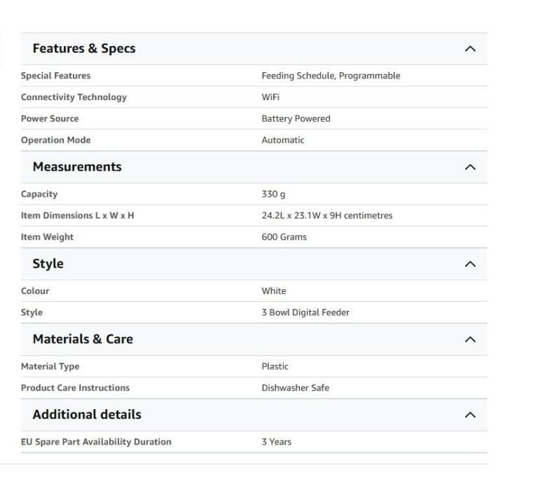Click the Special Features row label
This screenshot has width=538, height=493.
55,76
